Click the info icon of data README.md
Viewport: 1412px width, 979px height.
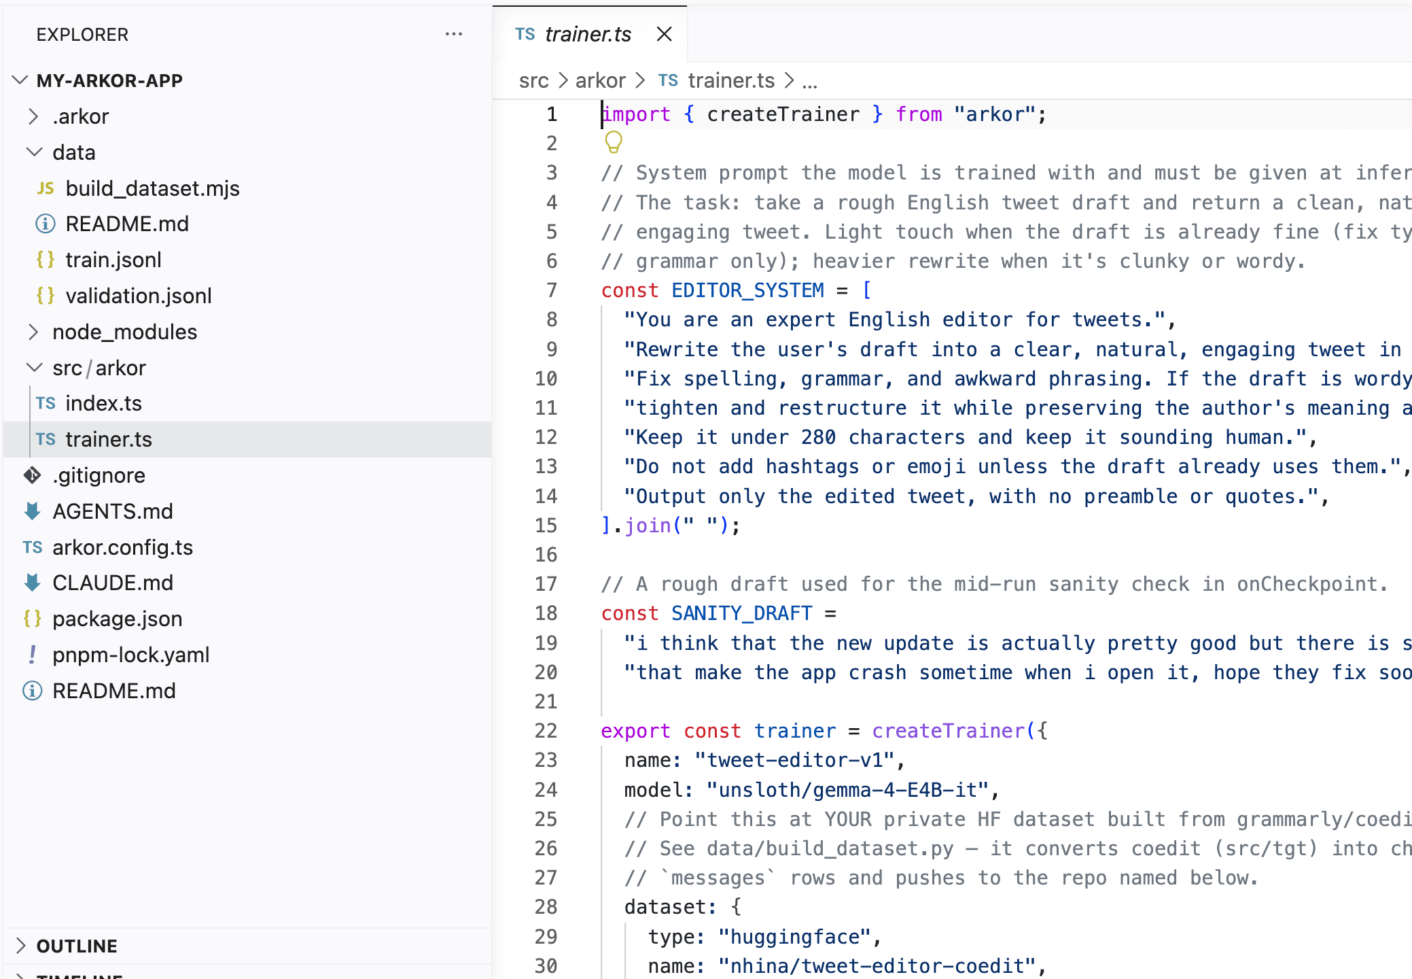tap(46, 224)
